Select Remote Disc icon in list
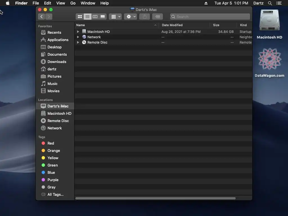 pos(84,42)
